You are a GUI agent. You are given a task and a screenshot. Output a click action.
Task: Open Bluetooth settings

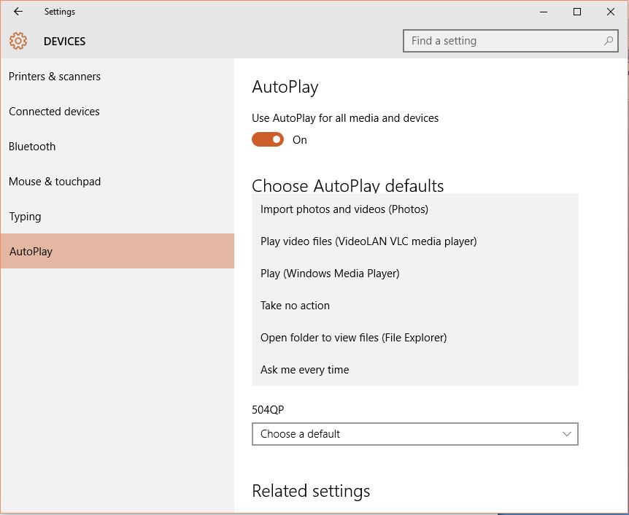tap(32, 147)
